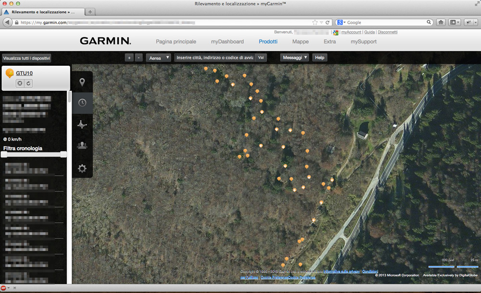The height and width of the screenshot is (293, 481).
Task: Open the Prodotti menu
Action: tap(268, 41)
